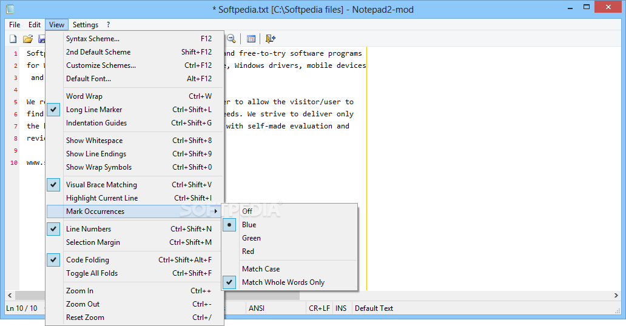Click Default Text scheme in status bar
Viewport: 626px width, 326px height.
point(374,308)
